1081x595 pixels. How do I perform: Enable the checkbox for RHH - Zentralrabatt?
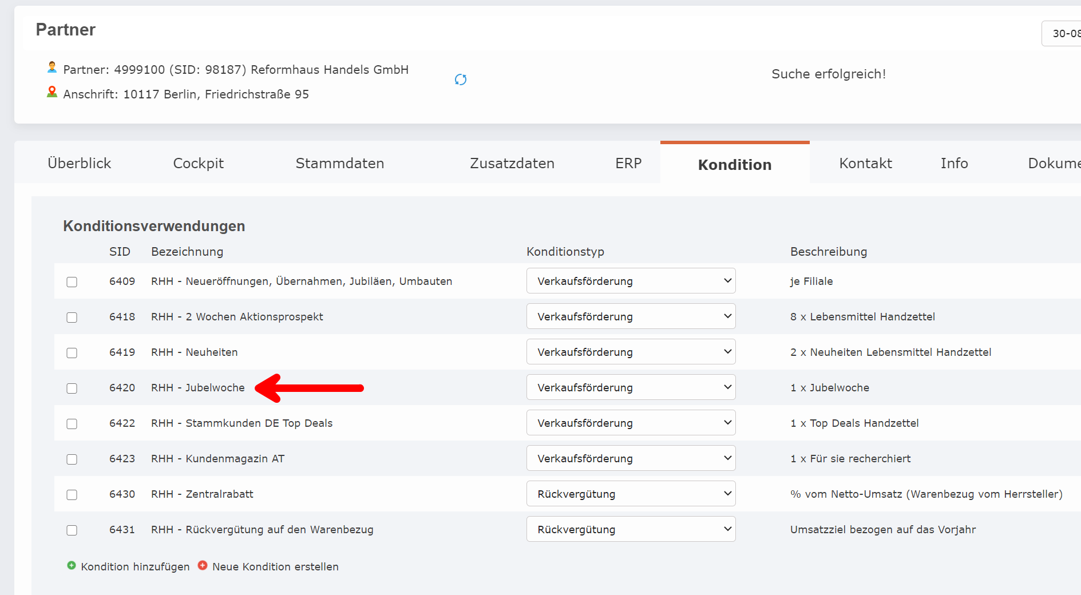[x=72, y=494]
